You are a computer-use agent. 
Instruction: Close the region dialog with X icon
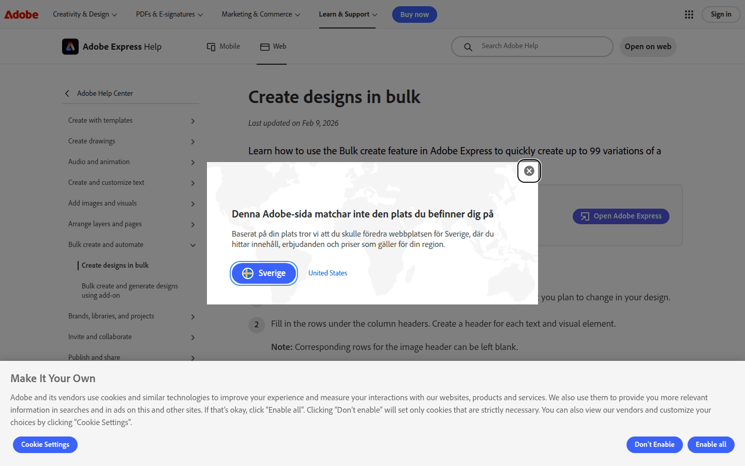pos(529,171)
